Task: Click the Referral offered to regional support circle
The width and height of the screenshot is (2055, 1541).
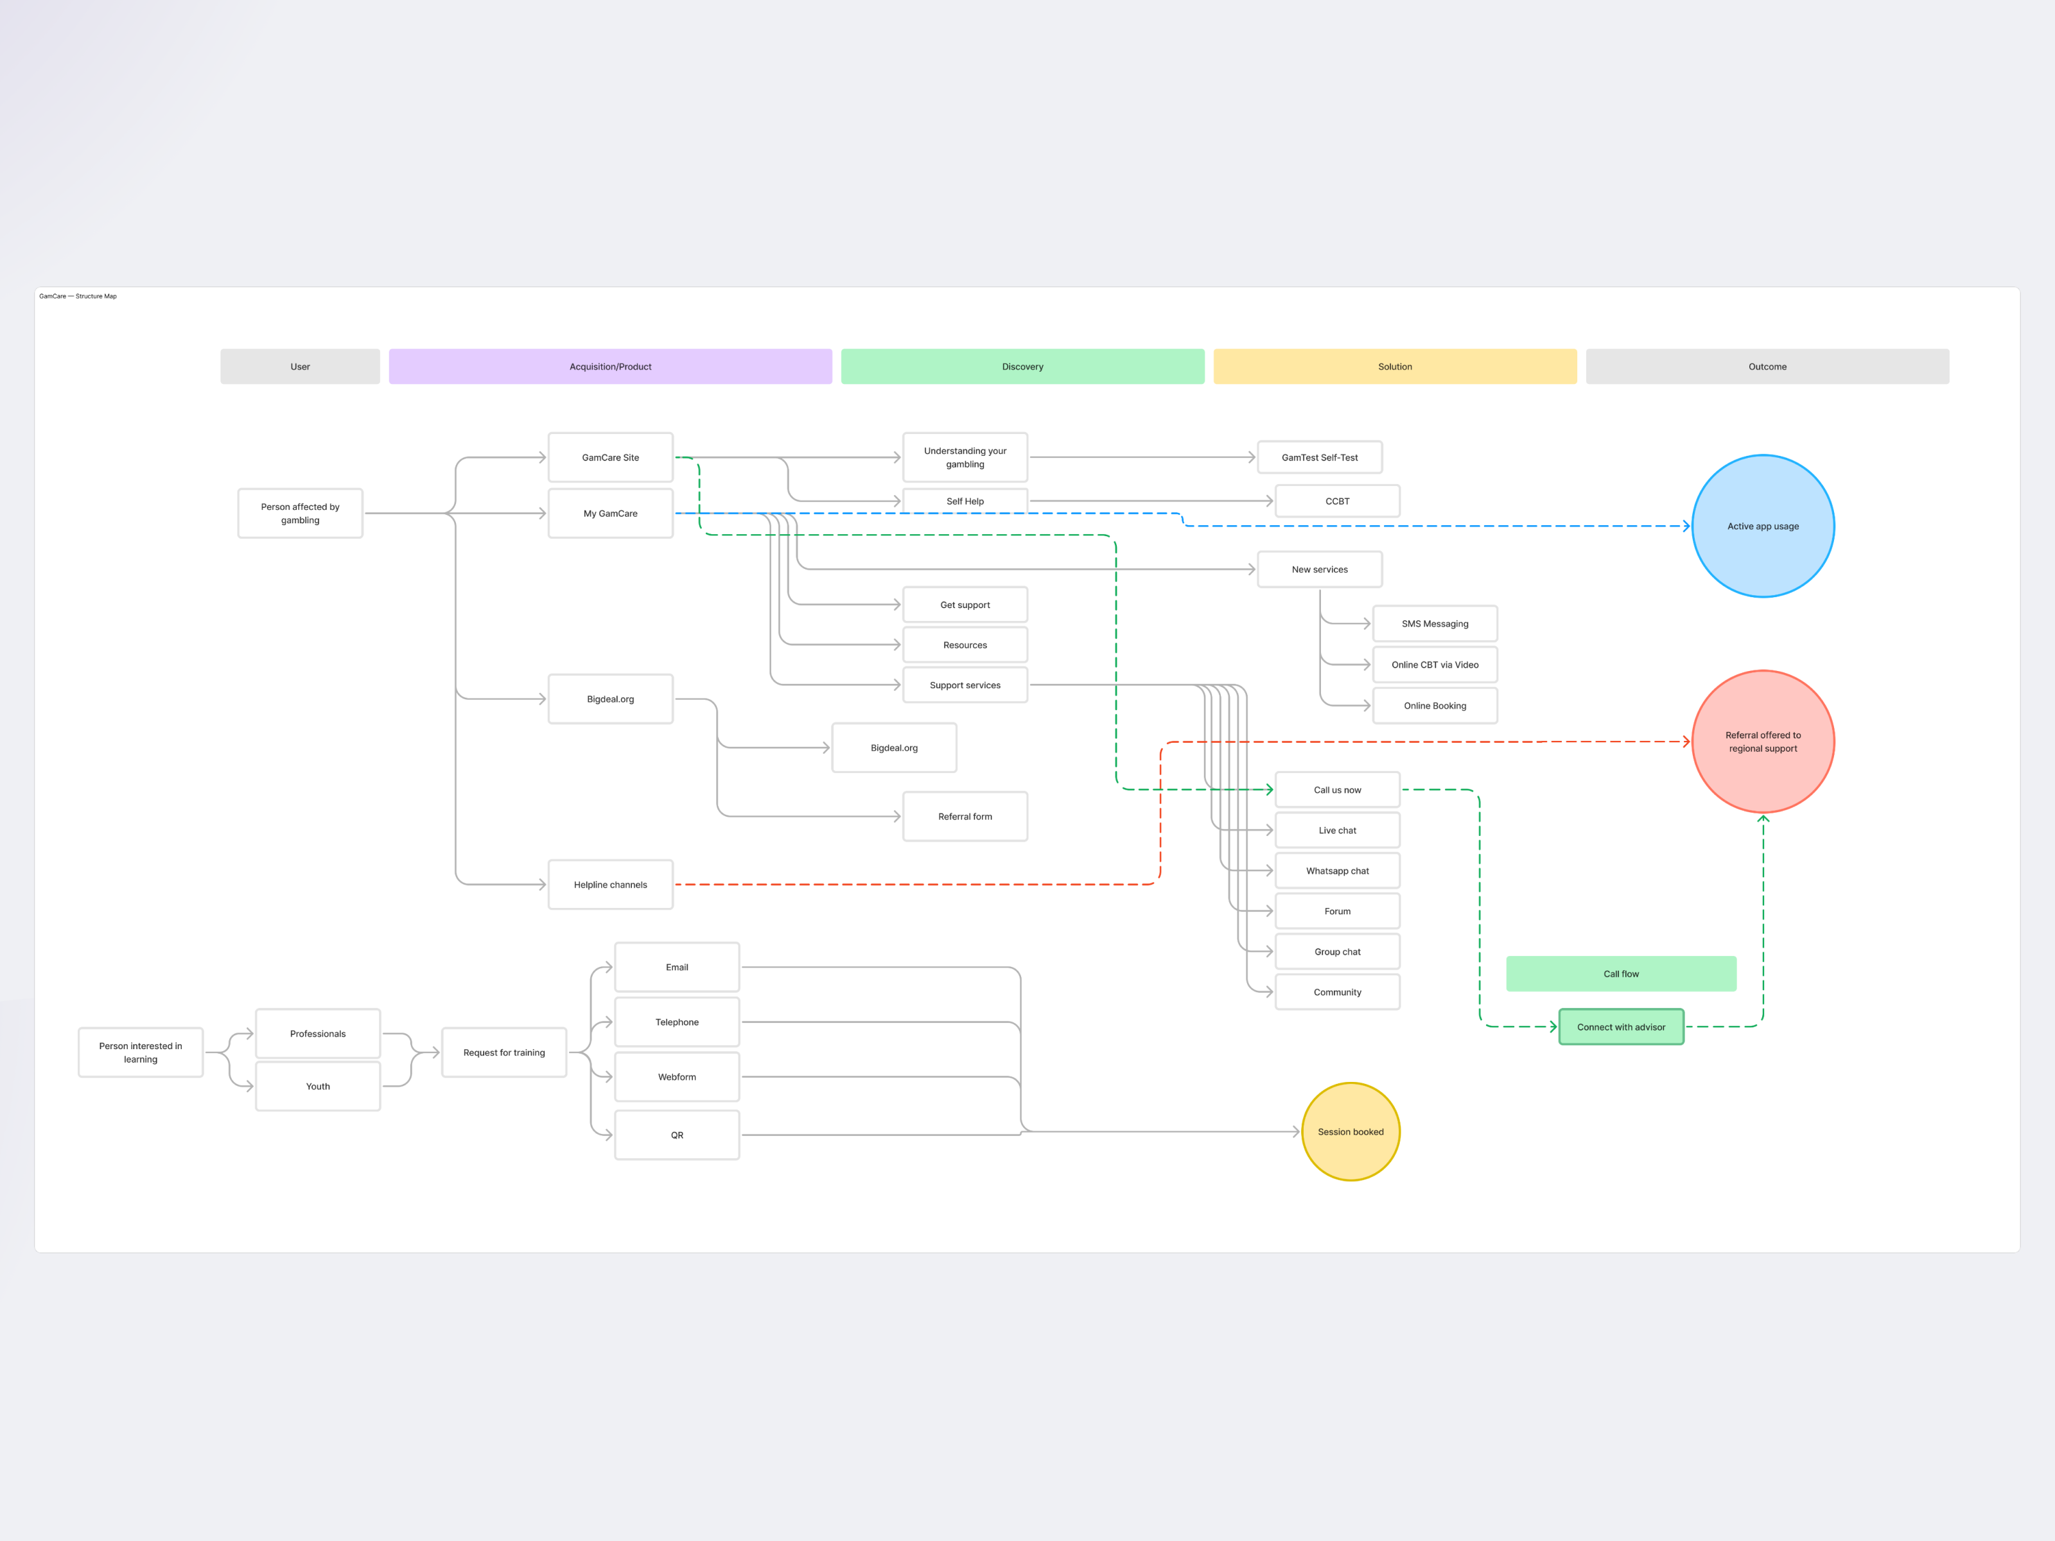Action: tap(1762, 741)
